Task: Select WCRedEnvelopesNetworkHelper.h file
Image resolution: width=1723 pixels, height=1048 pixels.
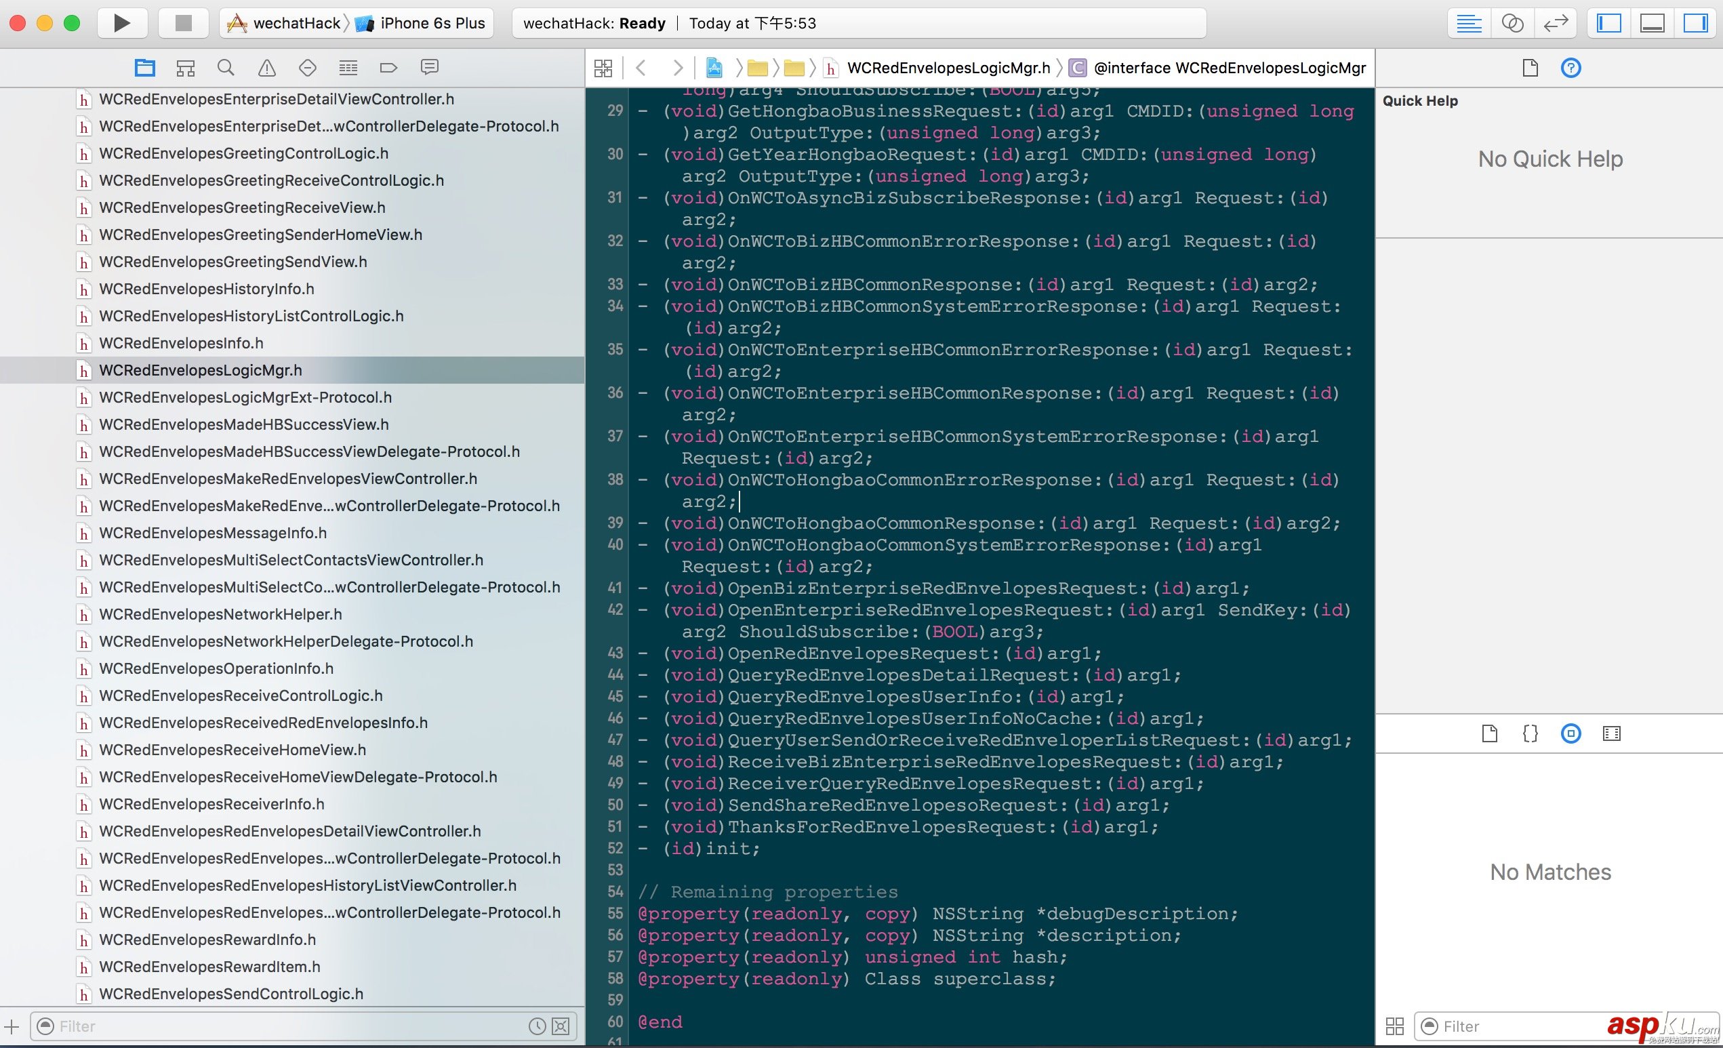Action: [x=220, y=615]
